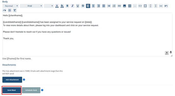Expand the Normal paragraph style dropdown
Screen dimensions: 175x96
11,6
